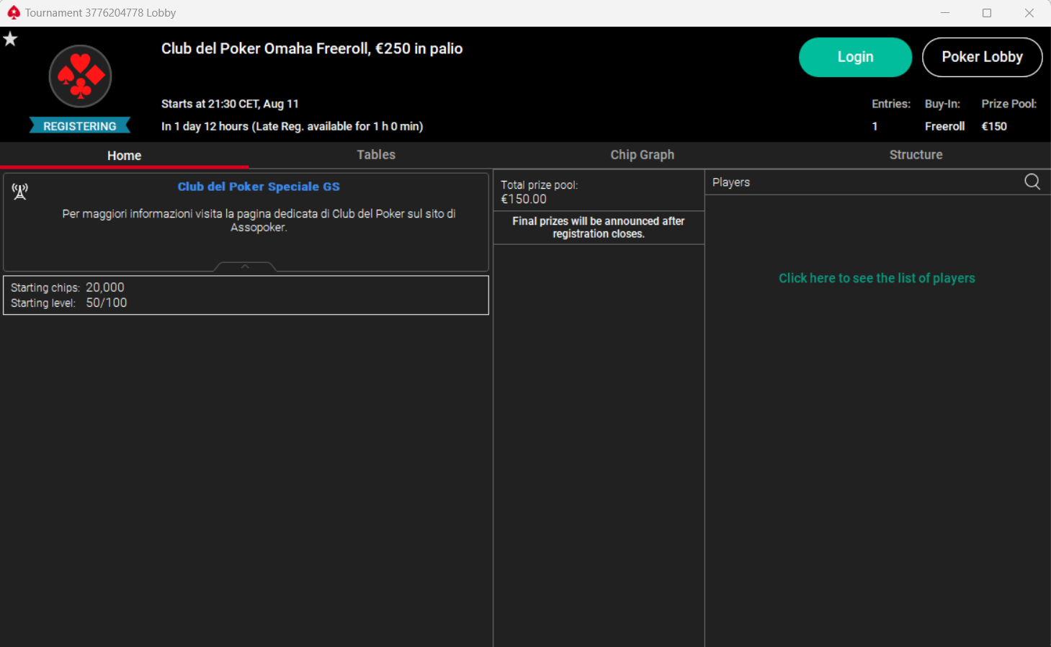Screen dimensions: 1051x647
Task: Switch to the Home tab
Action: coord(124,156)
